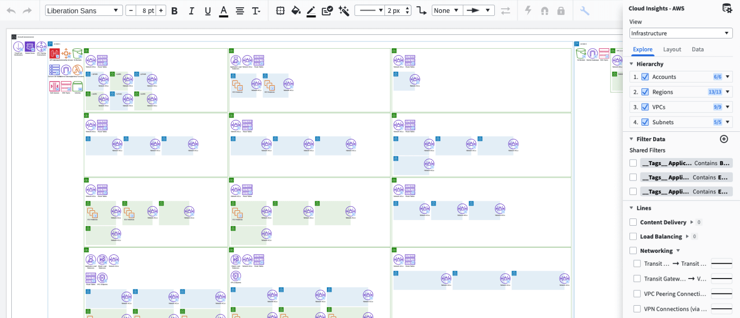Check the VPN Connections line checkbox
This screenshot has height=318, width=740.
click(x=637, y=309)
